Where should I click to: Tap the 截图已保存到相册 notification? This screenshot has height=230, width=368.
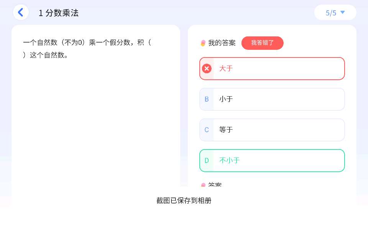[x=184, y=200]
